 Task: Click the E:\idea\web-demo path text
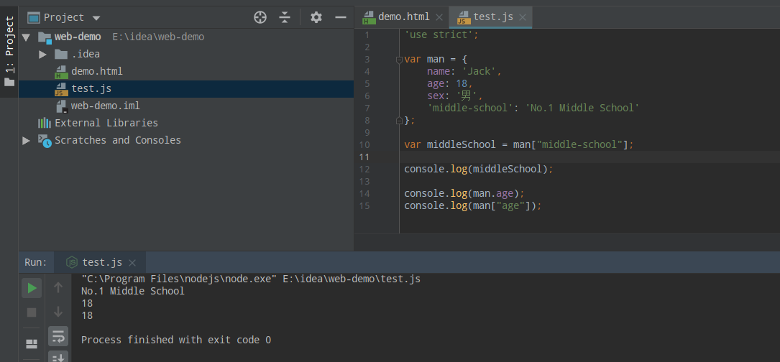click(x=158, y=37)
